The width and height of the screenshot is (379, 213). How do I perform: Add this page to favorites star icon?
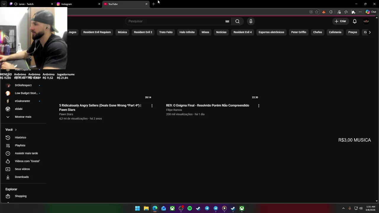point(317,12)
